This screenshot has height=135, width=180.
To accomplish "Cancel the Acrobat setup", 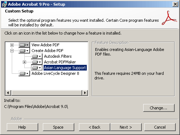I will [160, 127].
